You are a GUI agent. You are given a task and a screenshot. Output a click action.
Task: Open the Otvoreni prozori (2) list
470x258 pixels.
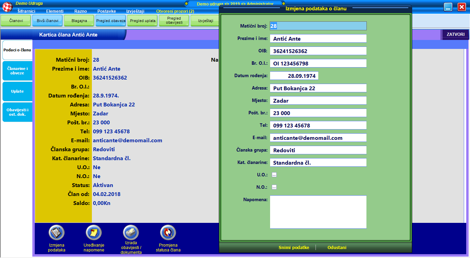pyautogui.click(x=175, y=11)
